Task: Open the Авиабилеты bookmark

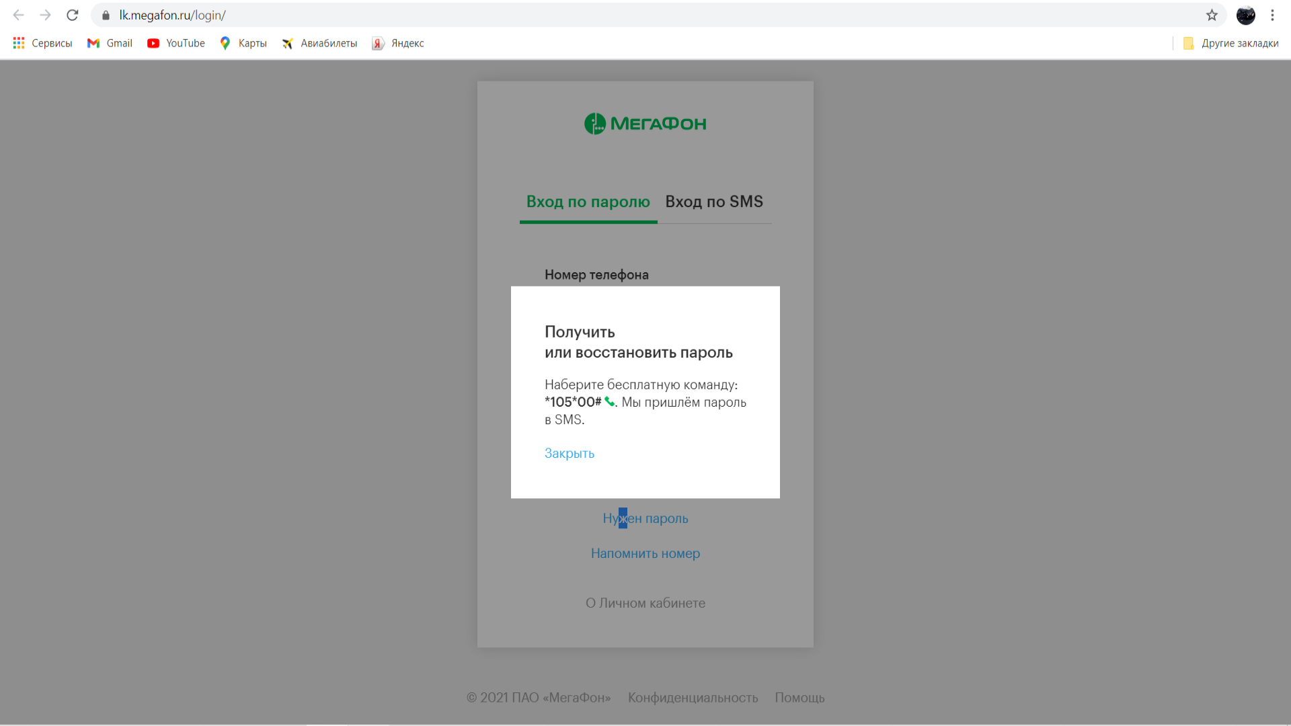Action: pyautogui.click(x=319, y=43)
